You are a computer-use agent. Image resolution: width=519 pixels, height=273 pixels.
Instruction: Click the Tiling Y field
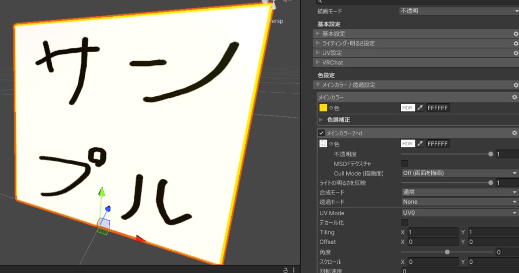click(x=493, y=232)
